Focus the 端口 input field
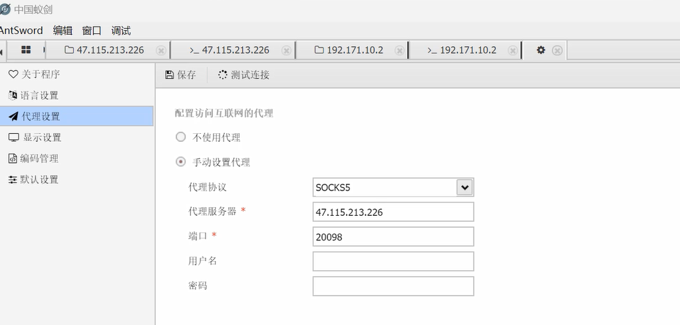The width and height of the screenshot is (680, 325). (393, 236)
